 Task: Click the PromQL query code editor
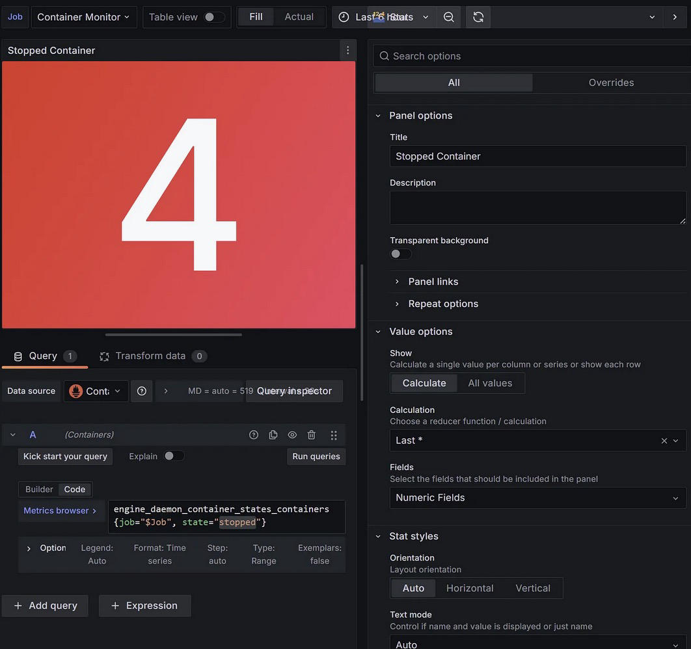tap(226, 516)
